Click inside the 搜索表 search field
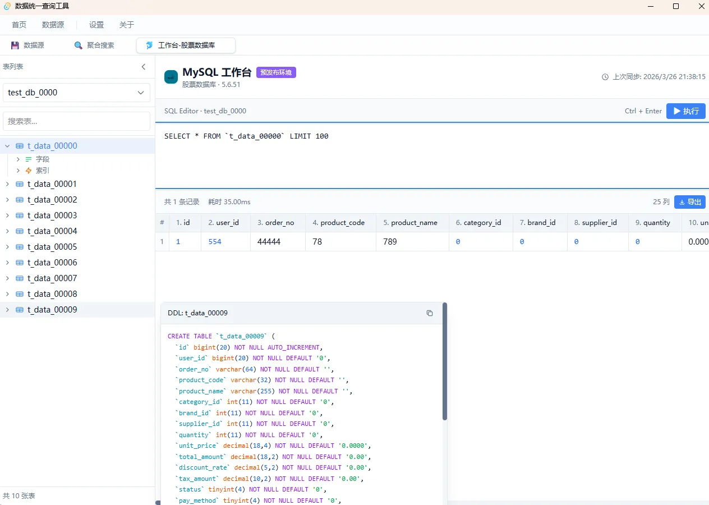709x505 pixels. click(76, 121)
